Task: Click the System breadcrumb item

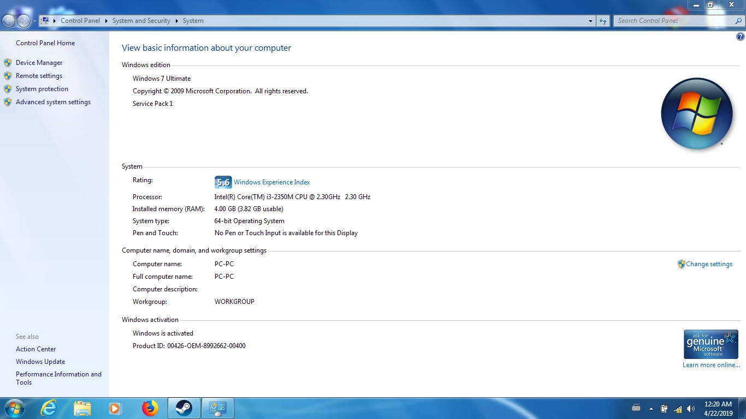Action: click(x=193, y=21)
